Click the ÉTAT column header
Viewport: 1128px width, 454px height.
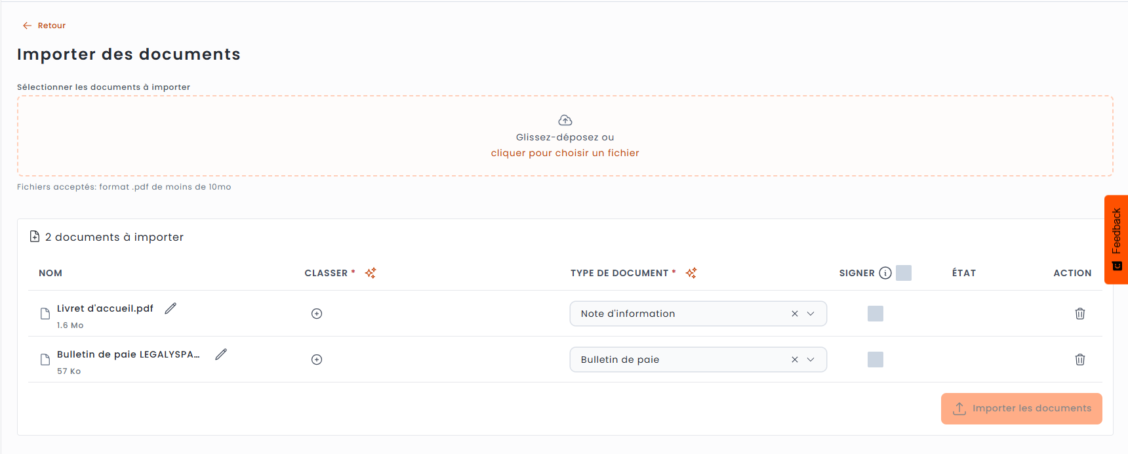(x=964, y=273)
